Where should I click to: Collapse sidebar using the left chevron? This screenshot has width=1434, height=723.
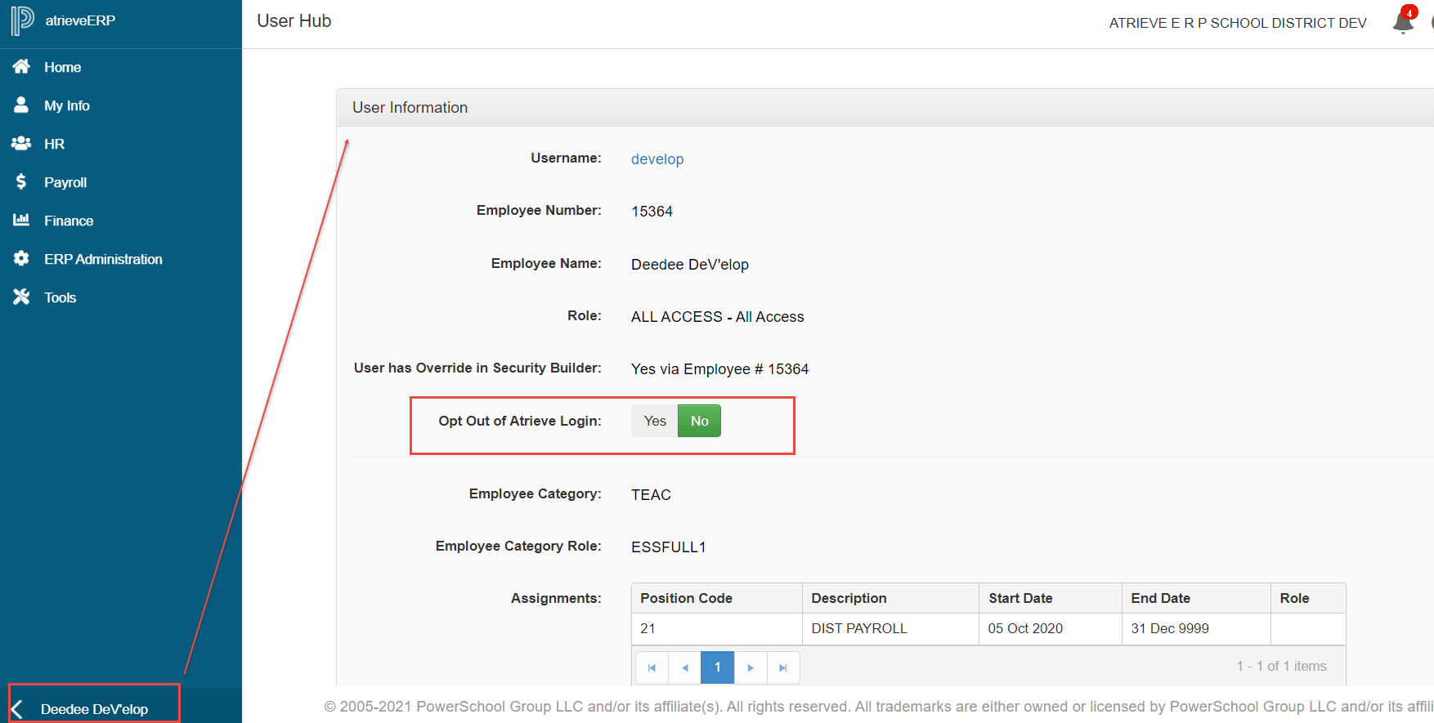point(17,709)
